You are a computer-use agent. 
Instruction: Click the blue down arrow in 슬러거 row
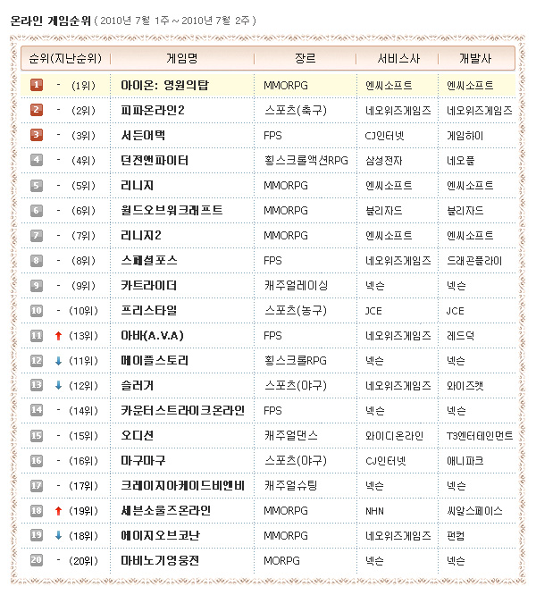point(58,385)
